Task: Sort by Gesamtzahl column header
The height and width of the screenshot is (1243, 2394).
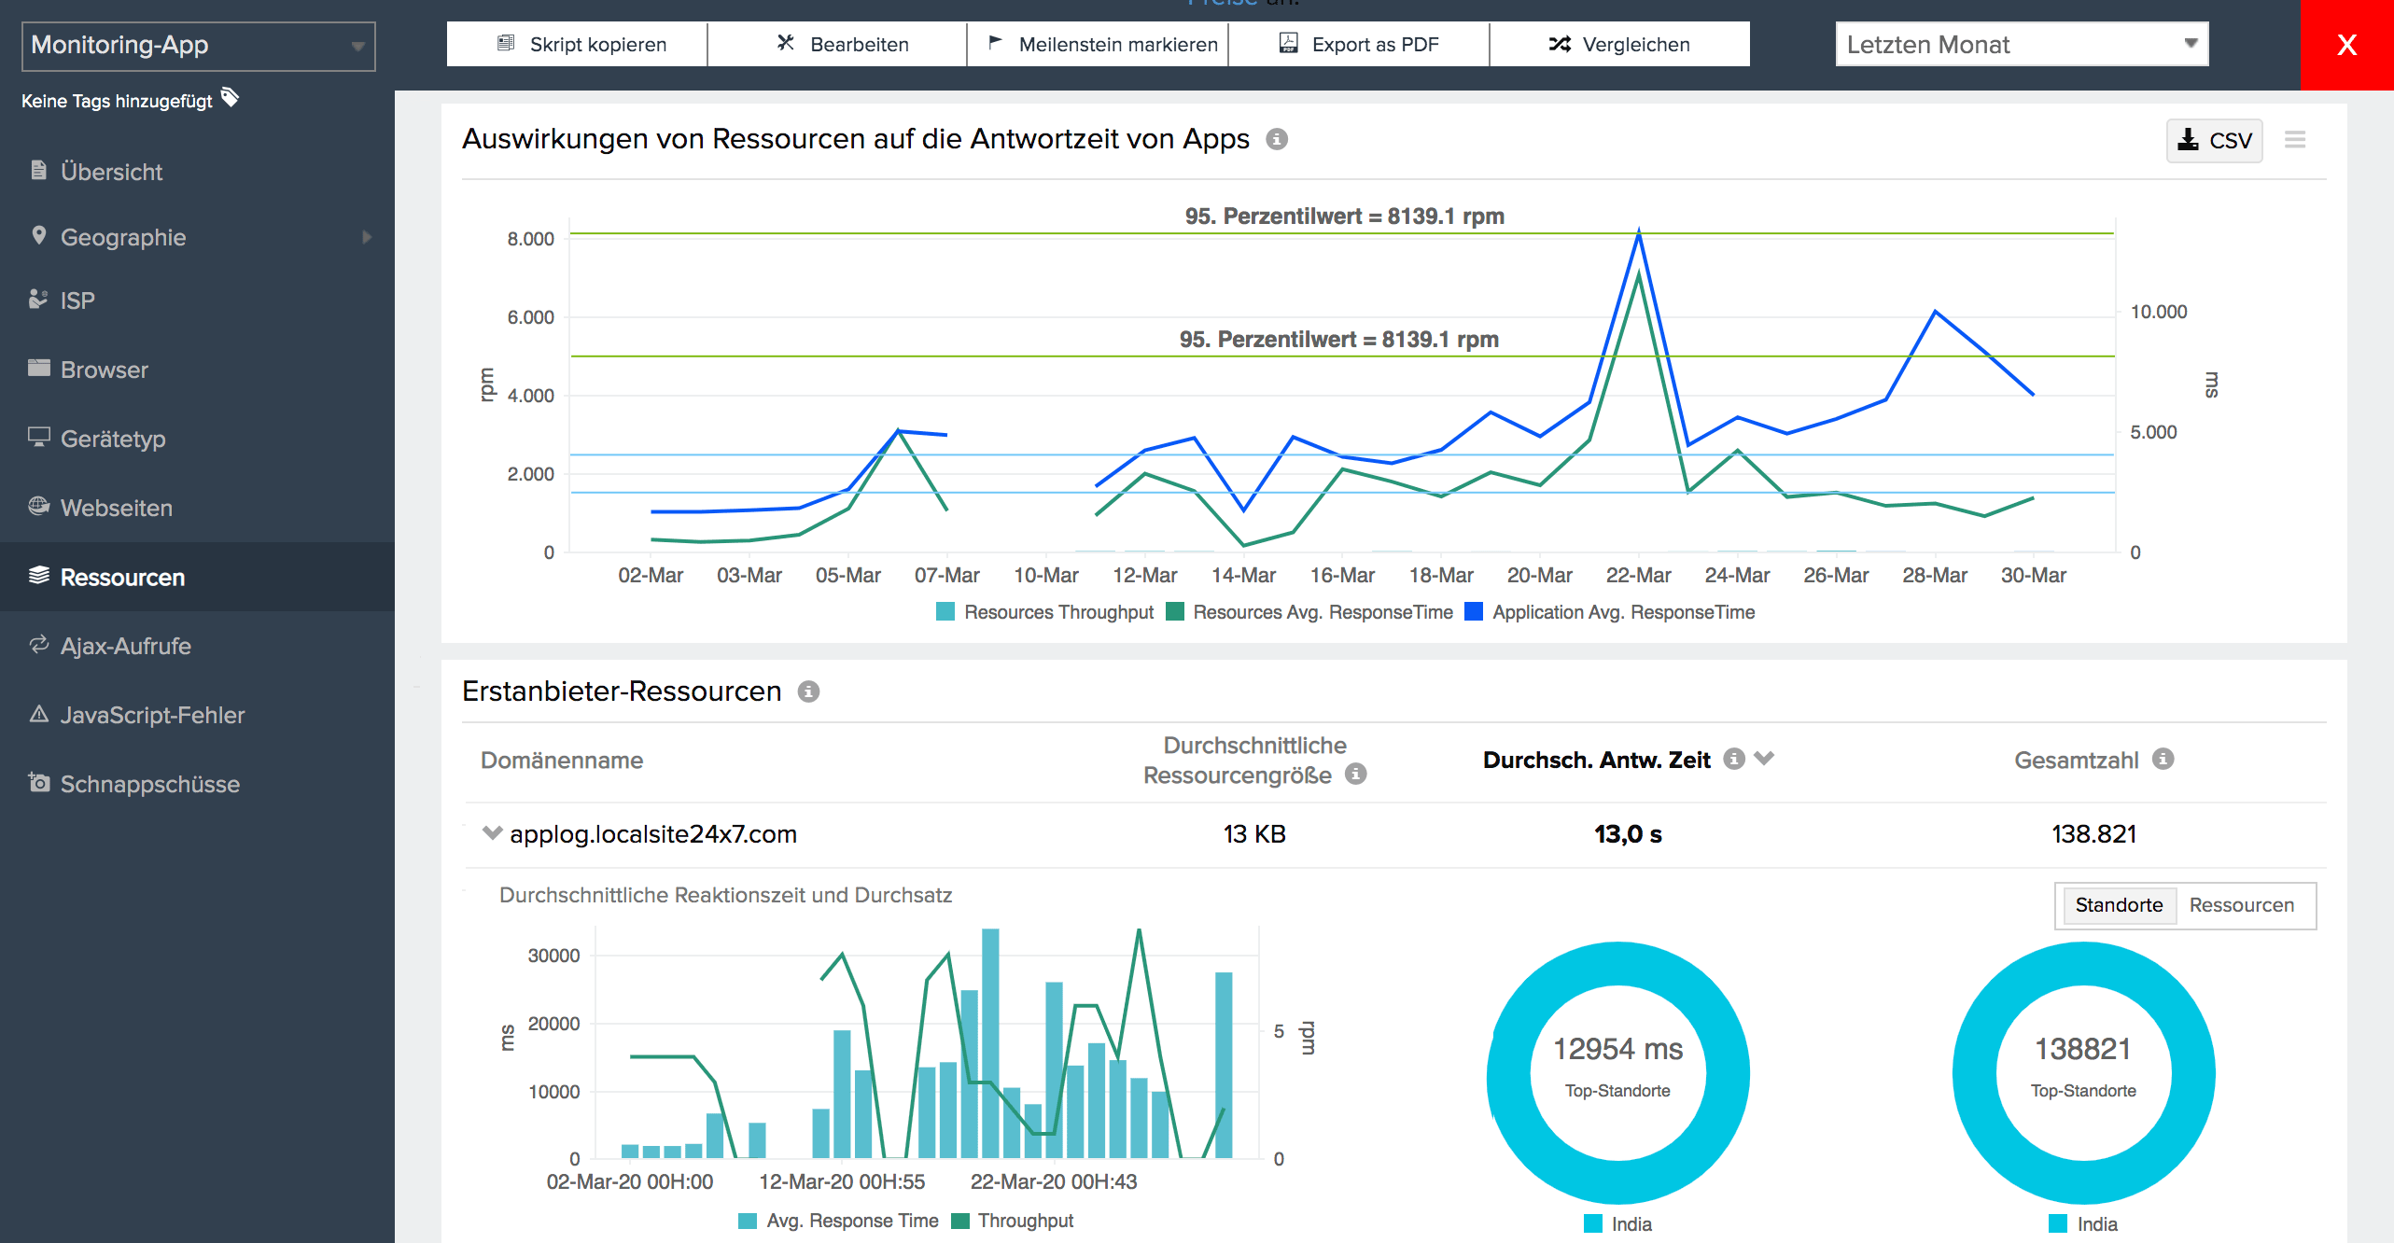Action: click(2076, 760)
